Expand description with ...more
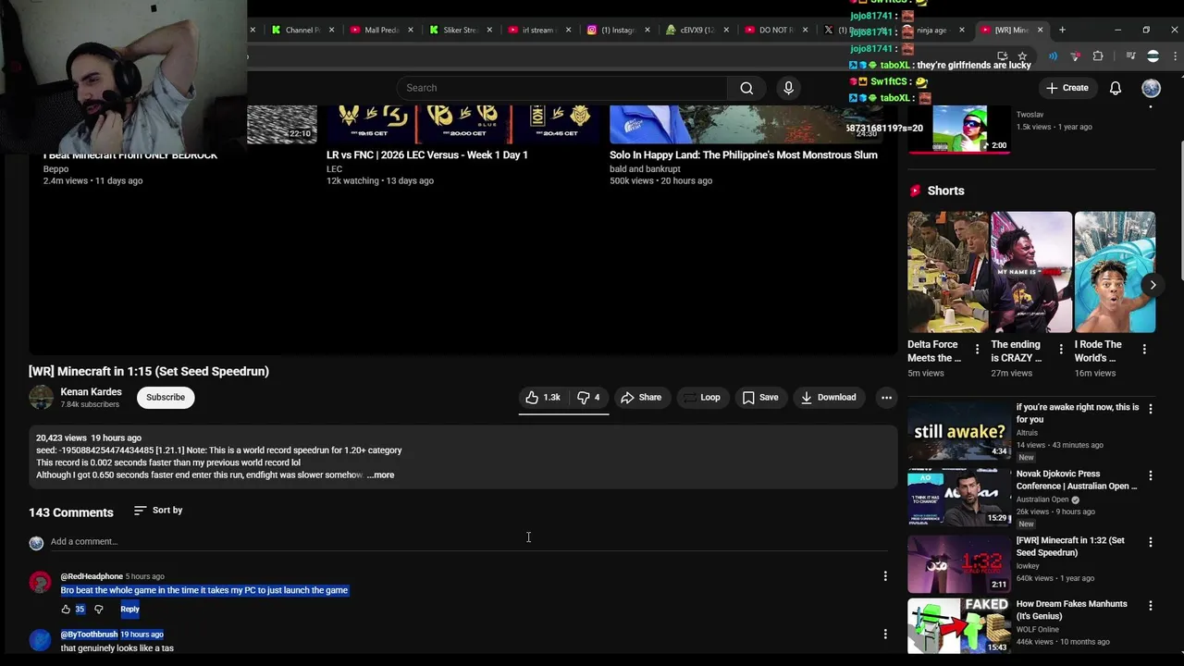This screenshot has width=1184, height=666. 380,475
